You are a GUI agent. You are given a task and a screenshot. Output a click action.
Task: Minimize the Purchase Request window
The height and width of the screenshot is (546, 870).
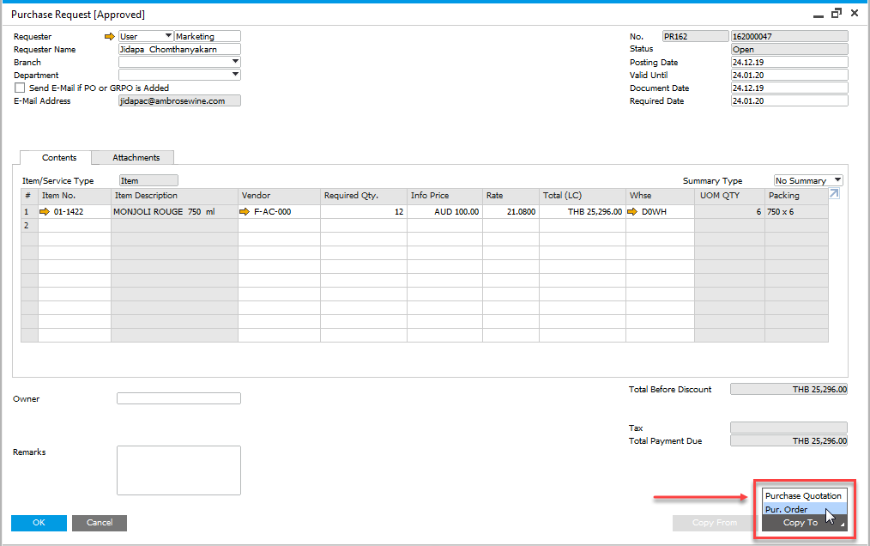[818, 15]
